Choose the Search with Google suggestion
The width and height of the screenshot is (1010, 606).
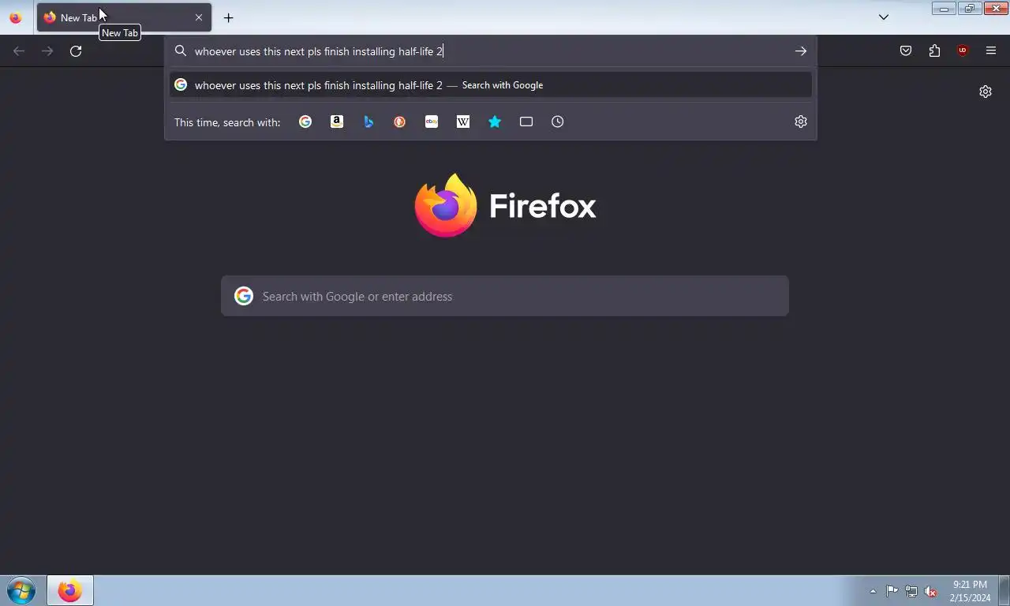(491, 85)
